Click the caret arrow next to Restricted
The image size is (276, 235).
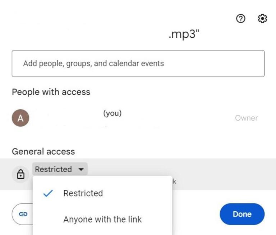[81, 169]
